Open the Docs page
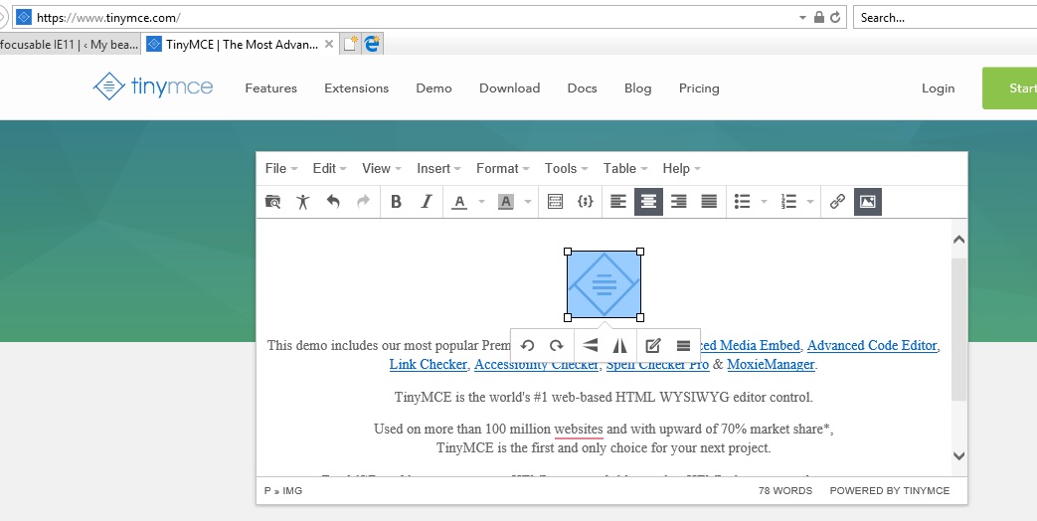Image resolution: width=1037 pixels, height=521 pixels. 582,87
